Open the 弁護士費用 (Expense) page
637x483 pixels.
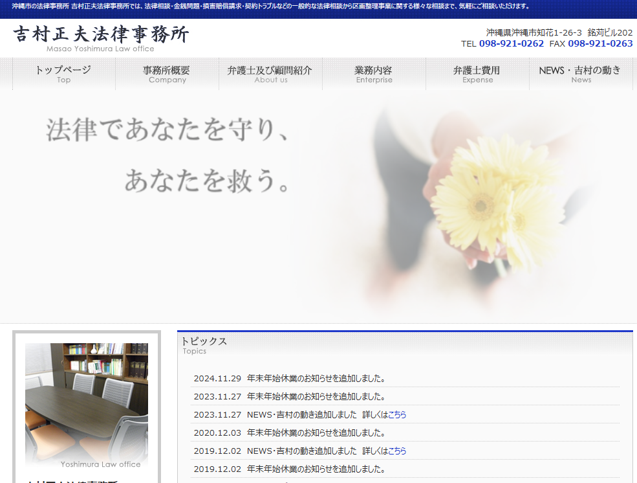click(x=477, y=74)
